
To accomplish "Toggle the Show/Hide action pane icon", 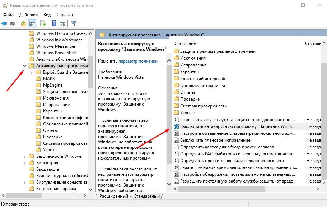I will point(62,24).
